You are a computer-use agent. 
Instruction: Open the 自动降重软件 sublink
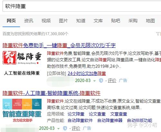tap(80, 120)
